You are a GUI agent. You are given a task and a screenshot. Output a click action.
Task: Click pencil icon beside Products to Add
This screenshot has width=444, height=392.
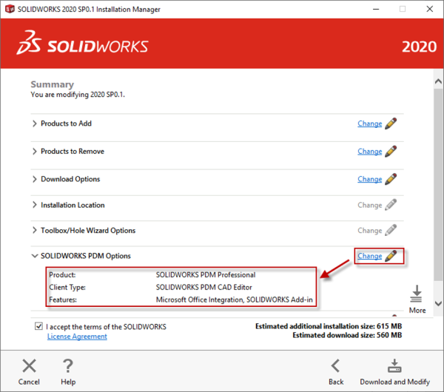[391, 124]
